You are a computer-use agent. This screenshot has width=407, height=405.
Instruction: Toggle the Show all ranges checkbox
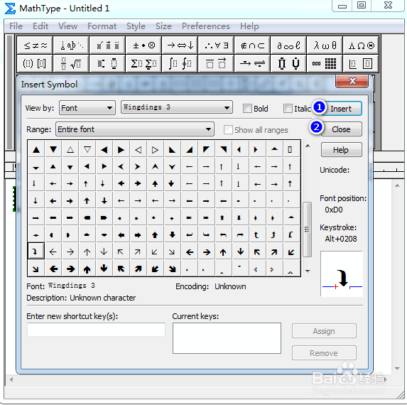click(228, 129)
